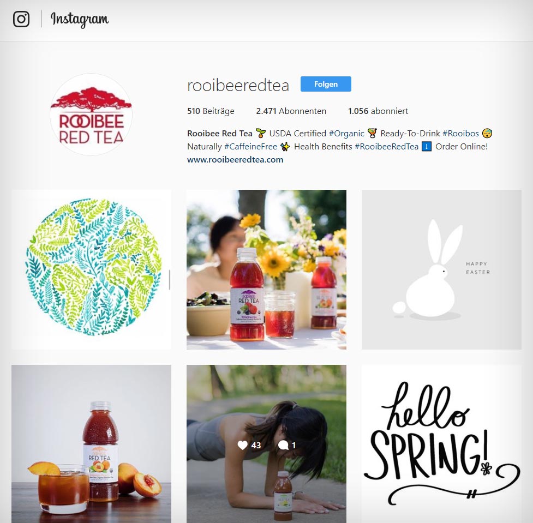The height and width of the screenshot is (523, 533).
Task: Open the www.rooibeeredtea.com website link
Action: tap(235, 160)
